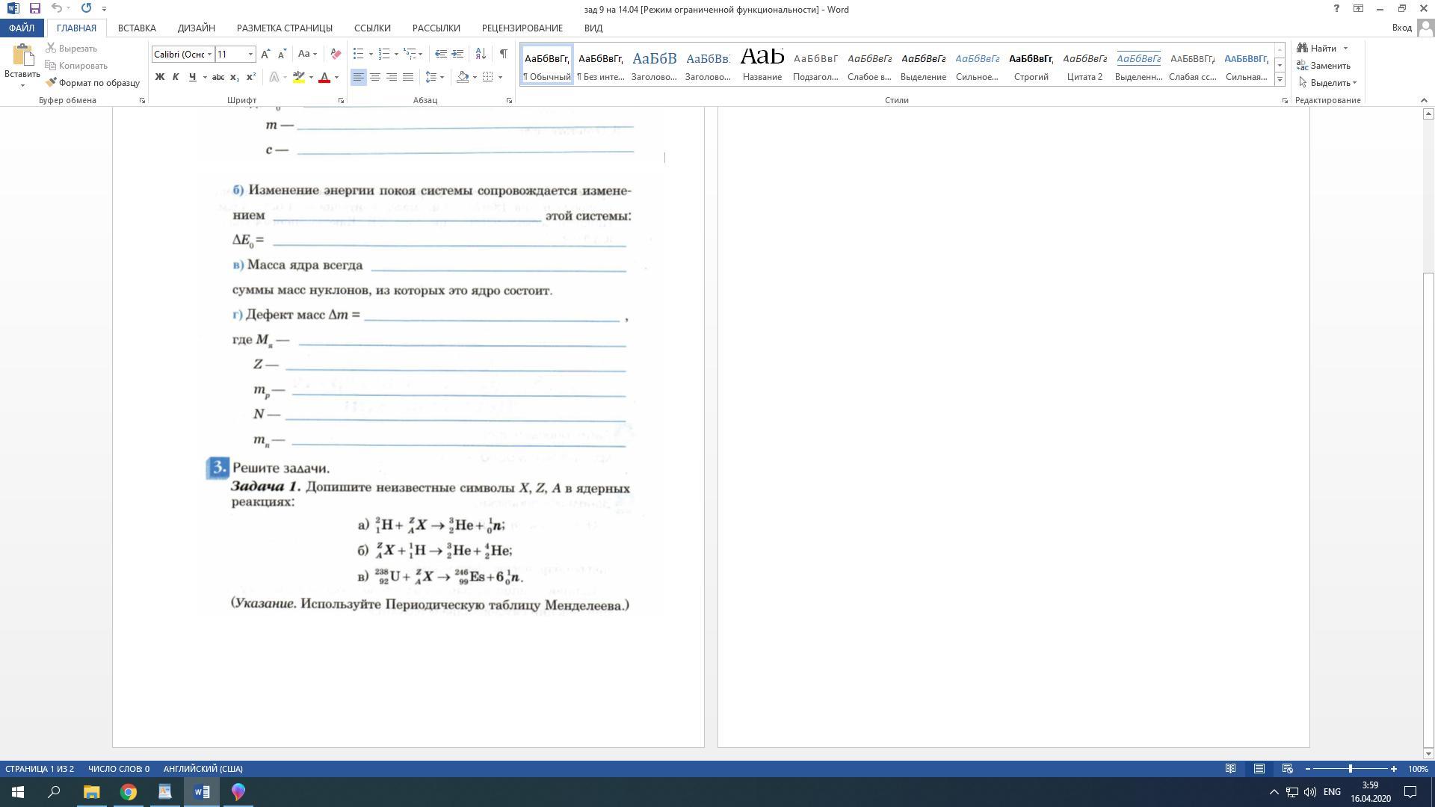The width and height of the screenshot is (1435, 807).
Task: Click the Format Painter brush icon
Action: 52,83
